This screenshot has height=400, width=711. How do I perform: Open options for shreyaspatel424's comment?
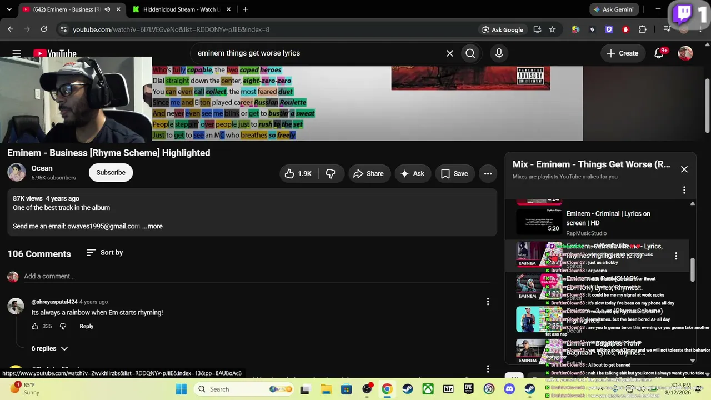tap(488, 302)
